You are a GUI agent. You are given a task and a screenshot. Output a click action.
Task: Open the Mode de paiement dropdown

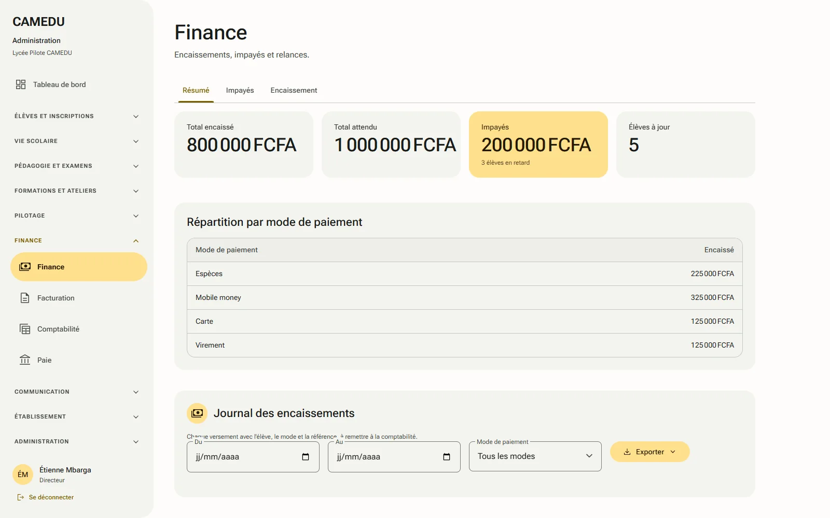[535, 456]
